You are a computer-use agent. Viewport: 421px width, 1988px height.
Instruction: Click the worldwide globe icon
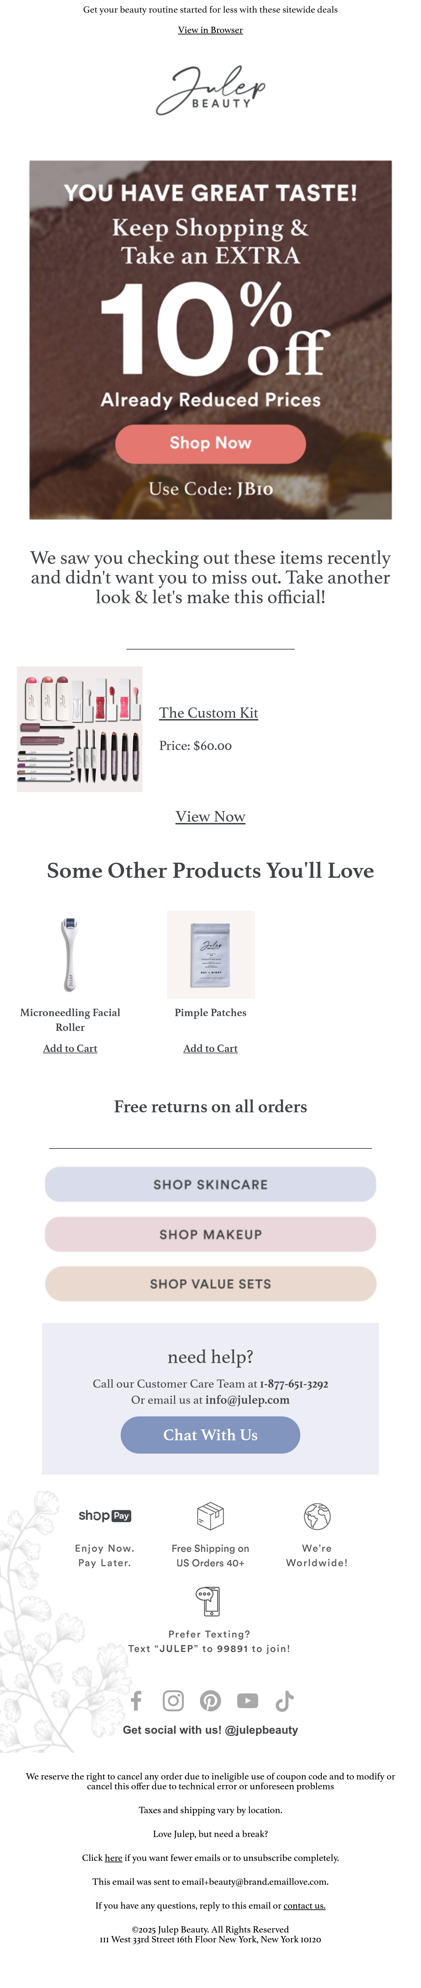(317, 1516)
